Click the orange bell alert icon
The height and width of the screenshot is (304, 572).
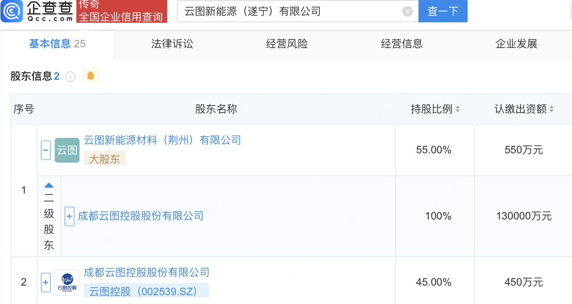click(91, 76)
